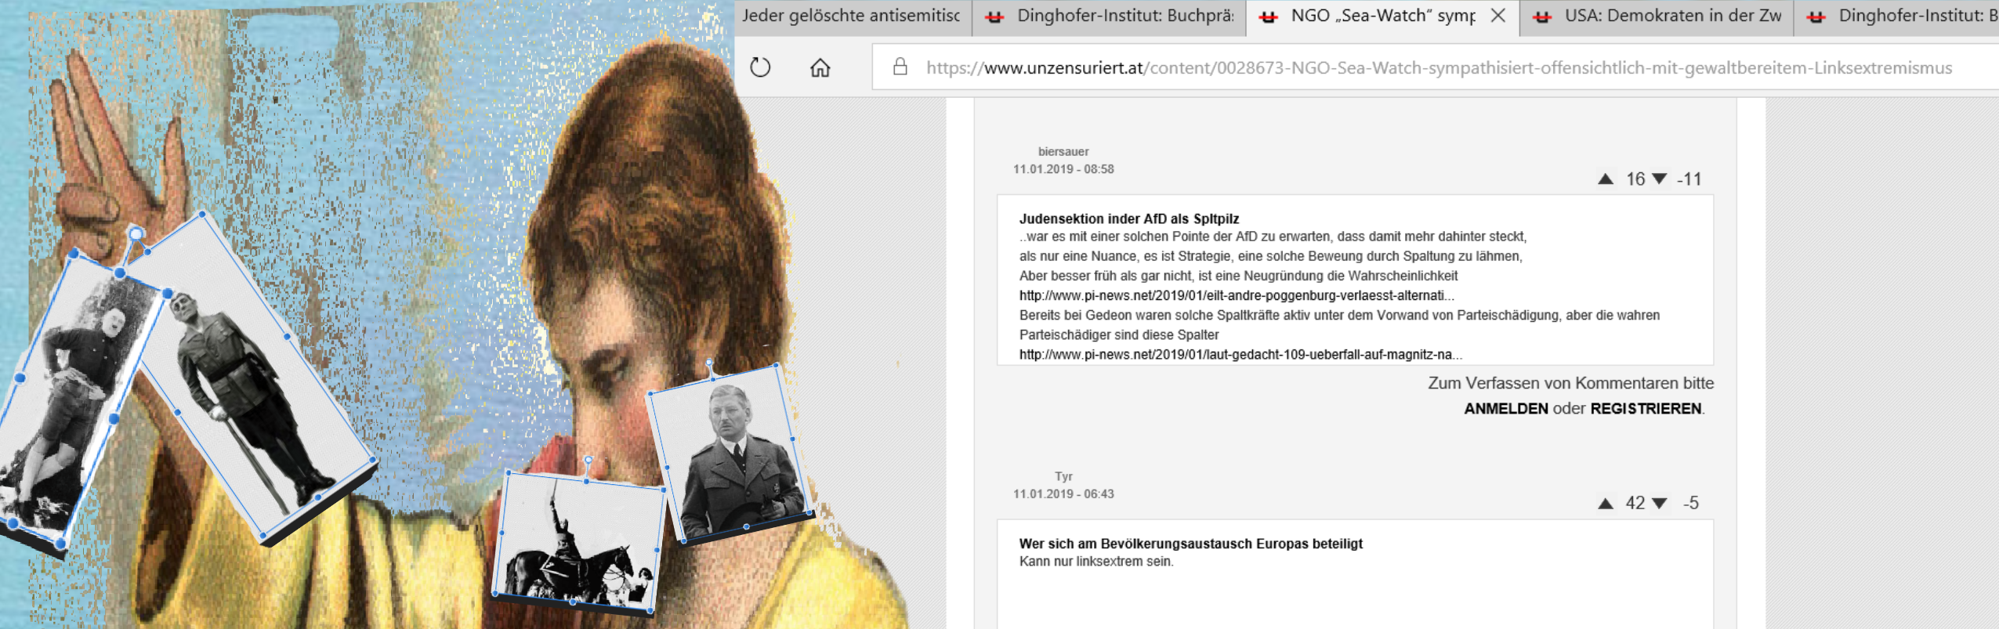1999x629 pixels.
Task: Click the padlock icon in address bar
Action: tap(900, 67)
